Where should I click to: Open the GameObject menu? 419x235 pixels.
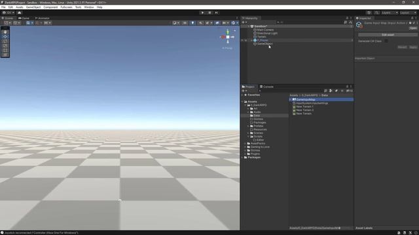pyautogui.click(x=33, y=7)
